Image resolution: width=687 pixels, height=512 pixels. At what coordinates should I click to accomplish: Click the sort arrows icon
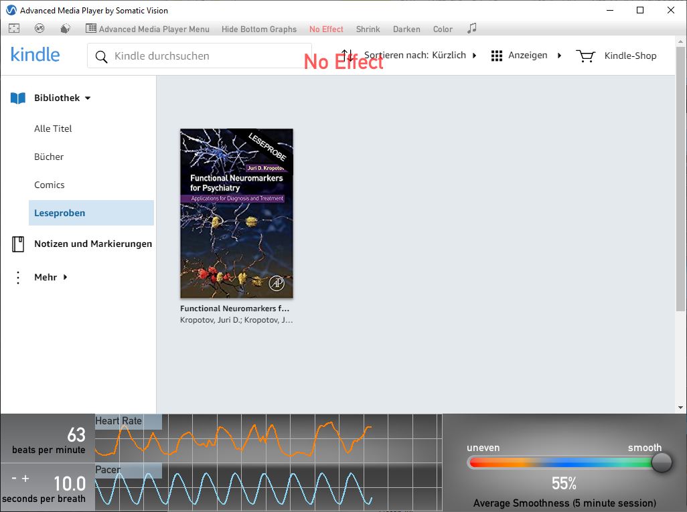click(347, 55)
